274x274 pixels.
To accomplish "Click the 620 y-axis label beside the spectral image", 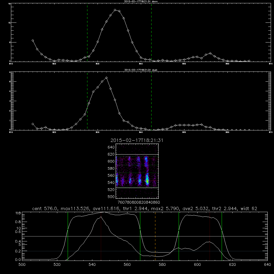I will (111, 154).
